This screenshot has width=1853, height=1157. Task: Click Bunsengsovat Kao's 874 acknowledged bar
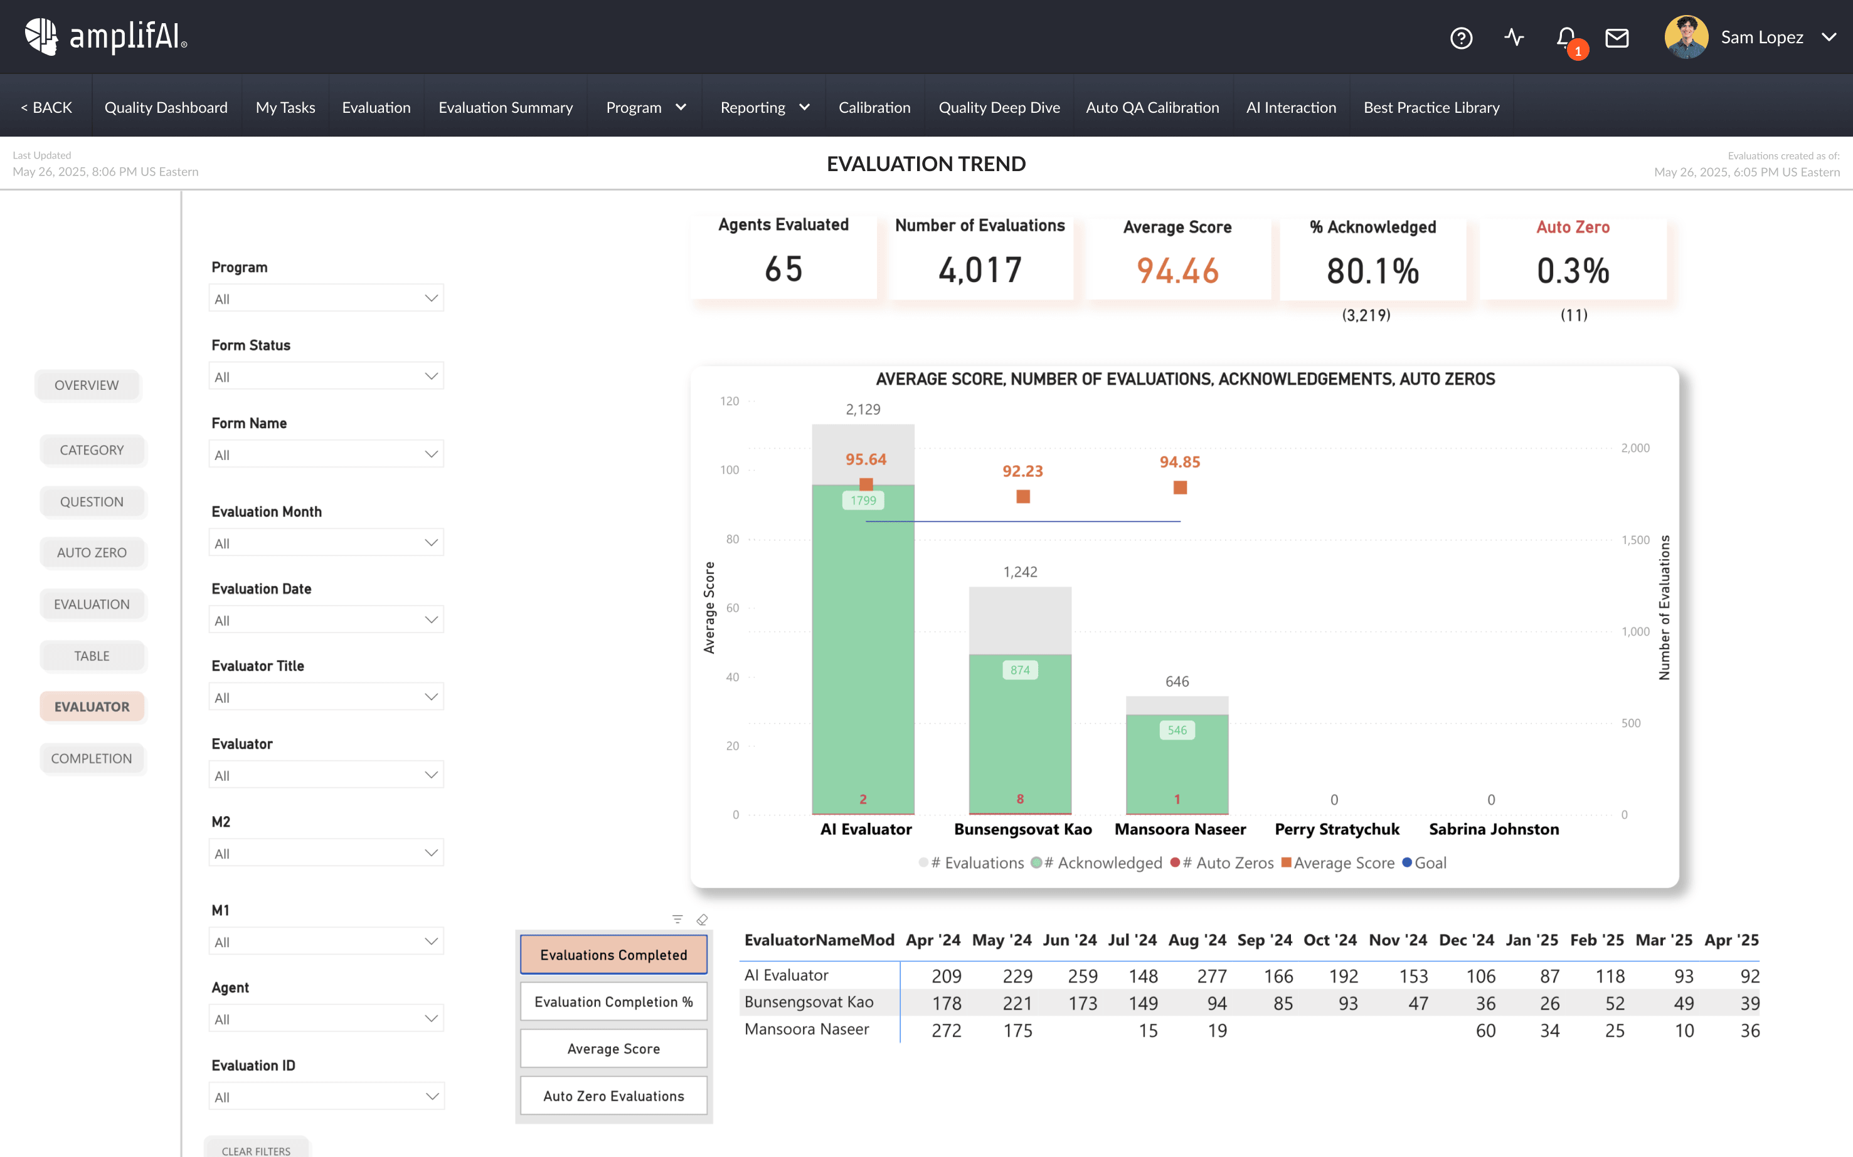tap(1020, 733)
